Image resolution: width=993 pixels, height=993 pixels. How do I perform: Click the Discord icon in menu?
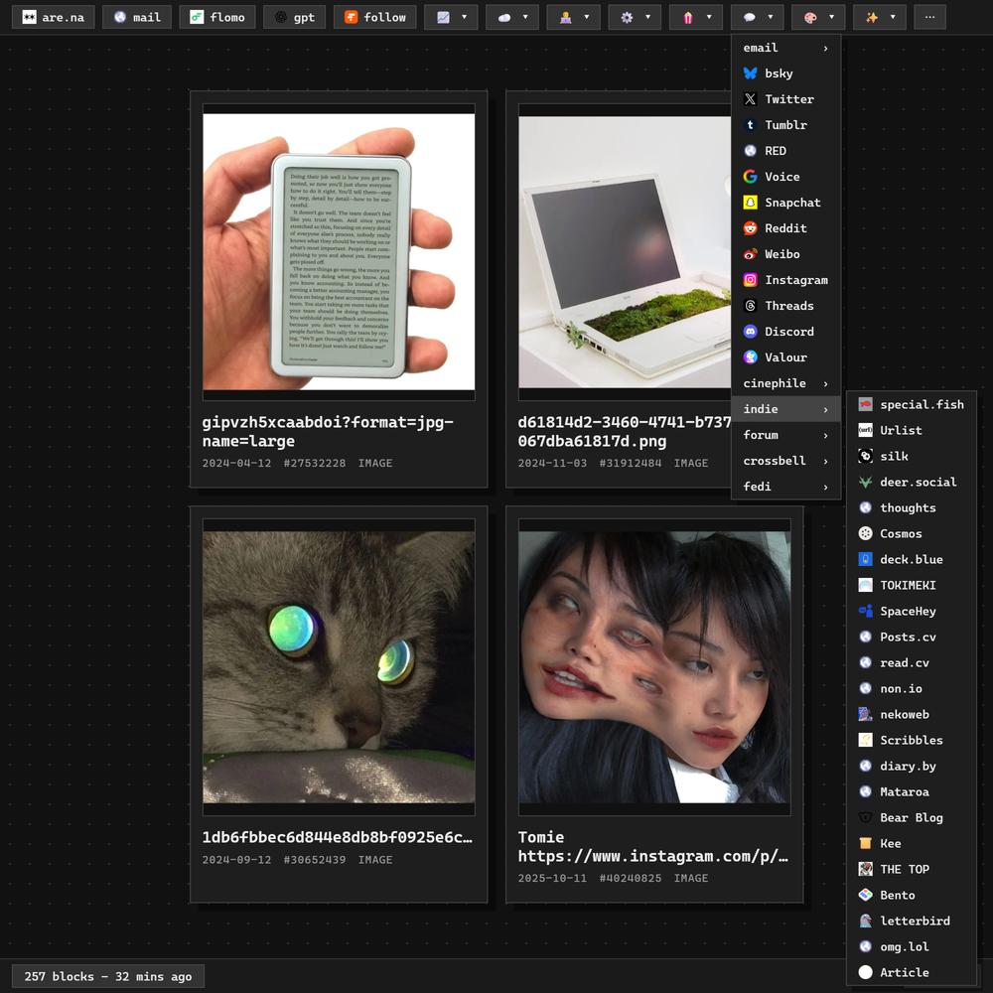click(x=751, y=332)
